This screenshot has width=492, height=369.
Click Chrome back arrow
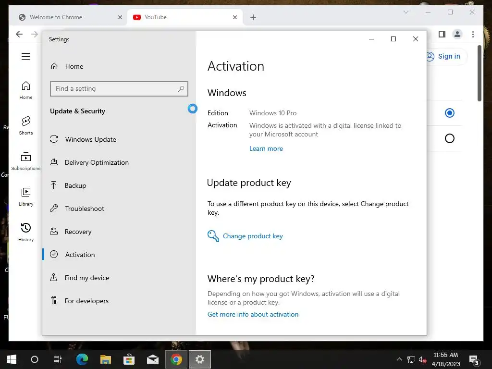[x=19, y=34]
